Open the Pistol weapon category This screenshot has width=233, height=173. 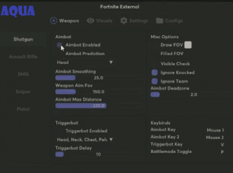click(23, 109)
